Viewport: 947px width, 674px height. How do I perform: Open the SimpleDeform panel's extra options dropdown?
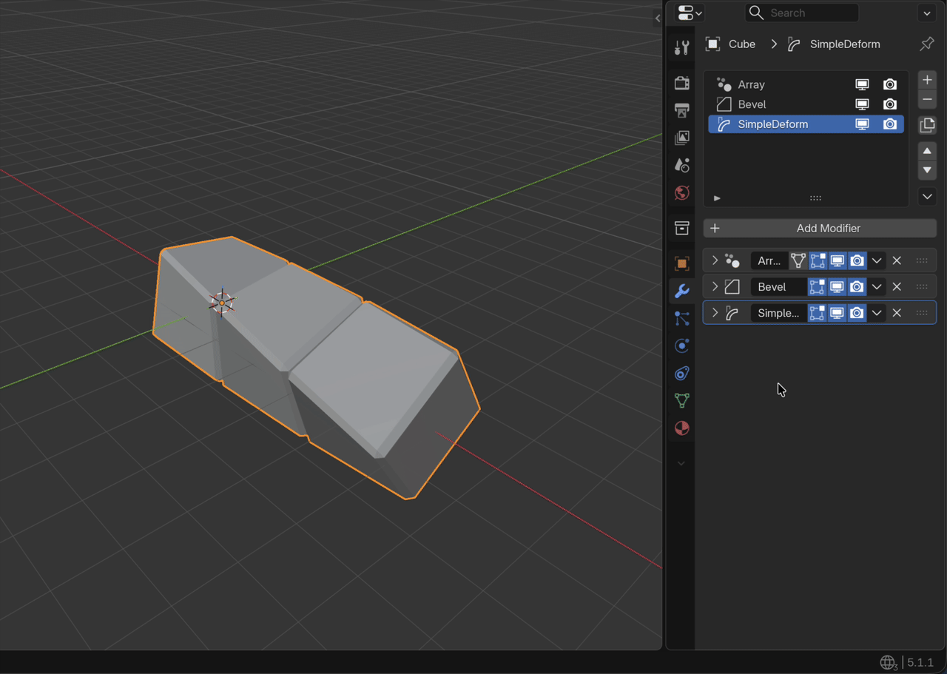pyautogui.click(x=877, y=313)
